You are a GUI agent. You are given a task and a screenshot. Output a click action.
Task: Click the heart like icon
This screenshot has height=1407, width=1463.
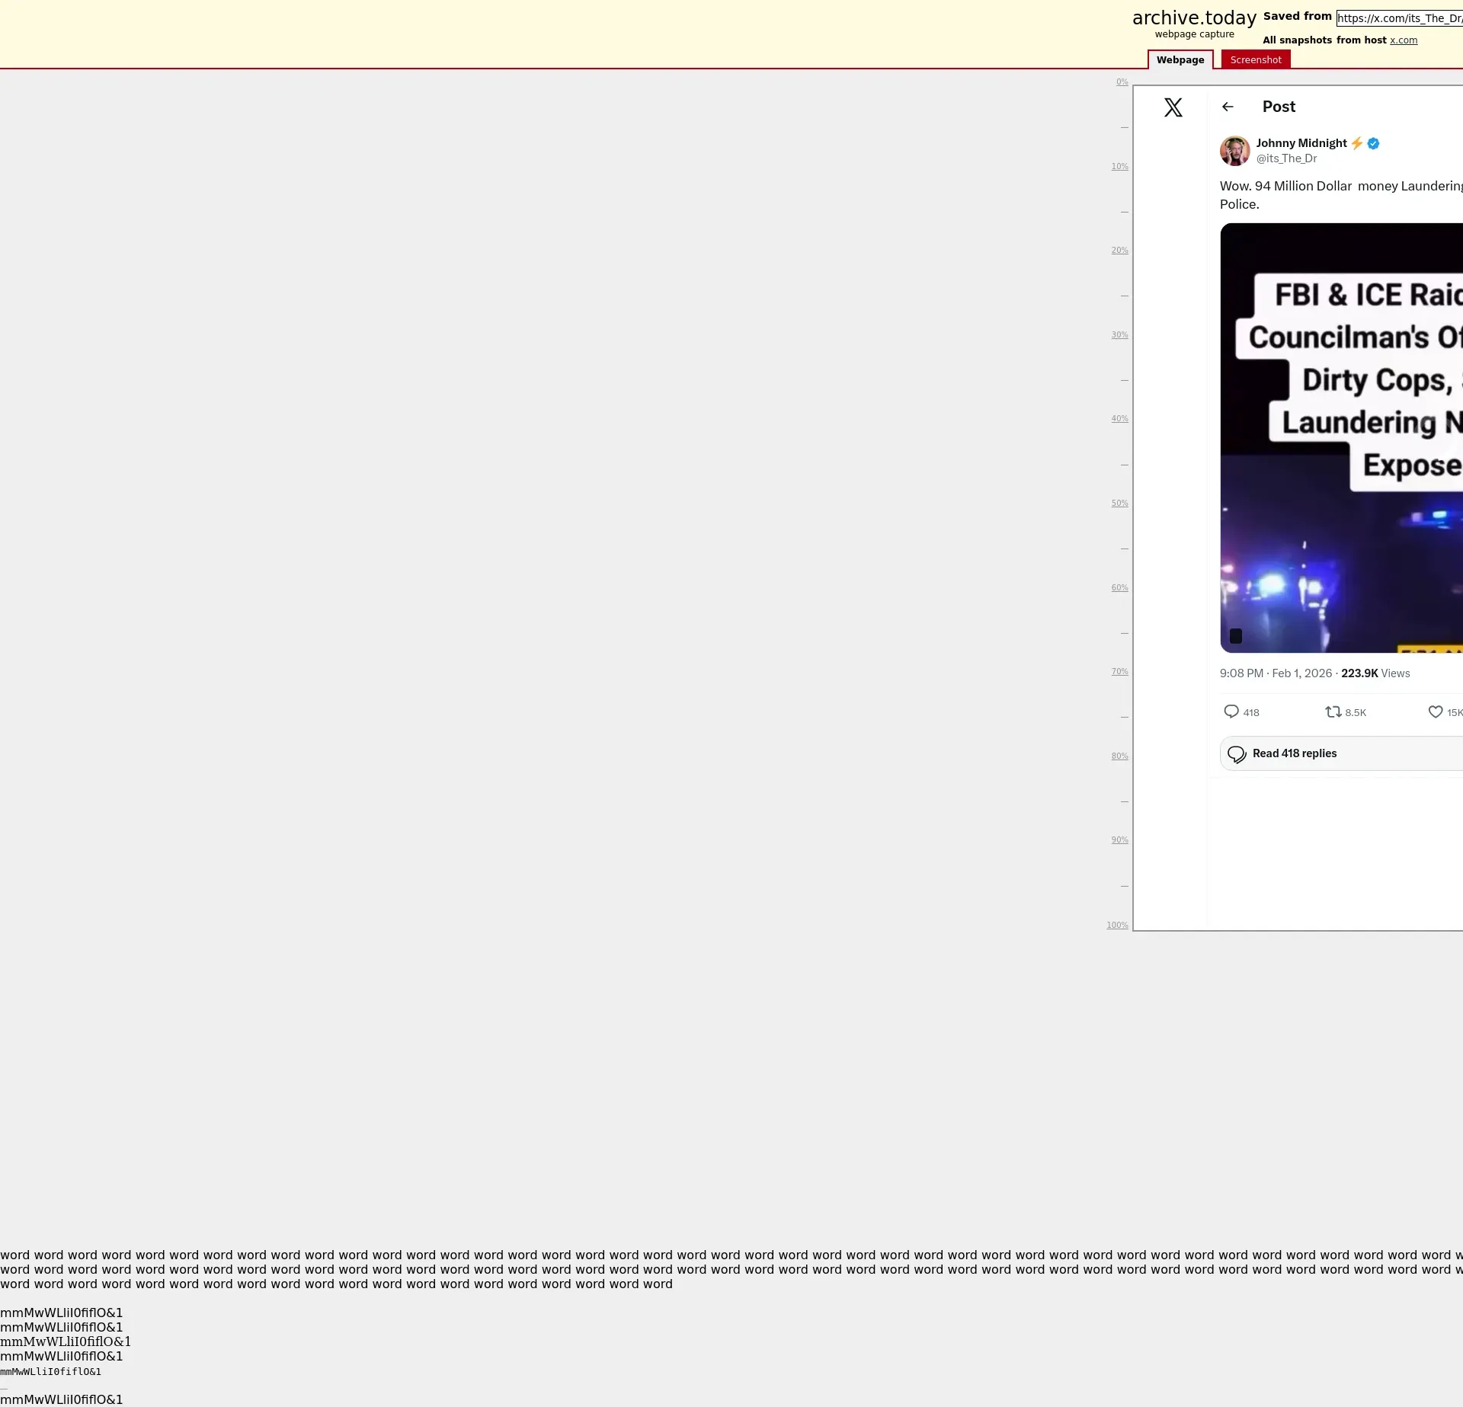1435,711
